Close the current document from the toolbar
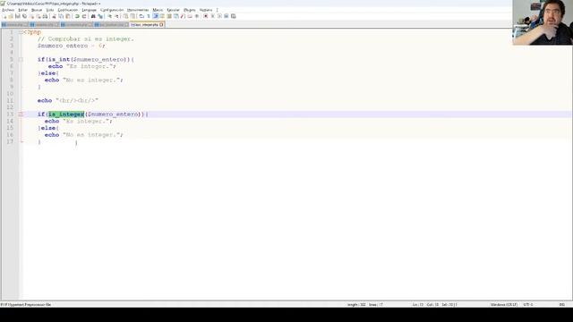Viewport: 573px width, 322px height. pos(31,16)
